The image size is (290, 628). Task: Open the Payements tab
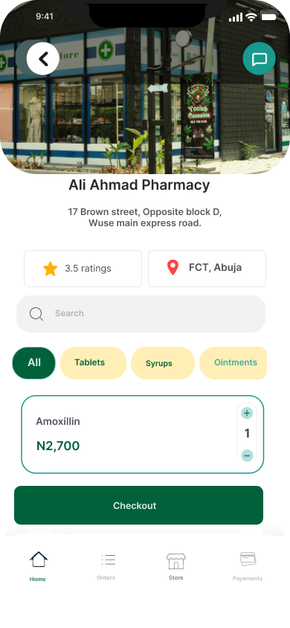point(248,566)
